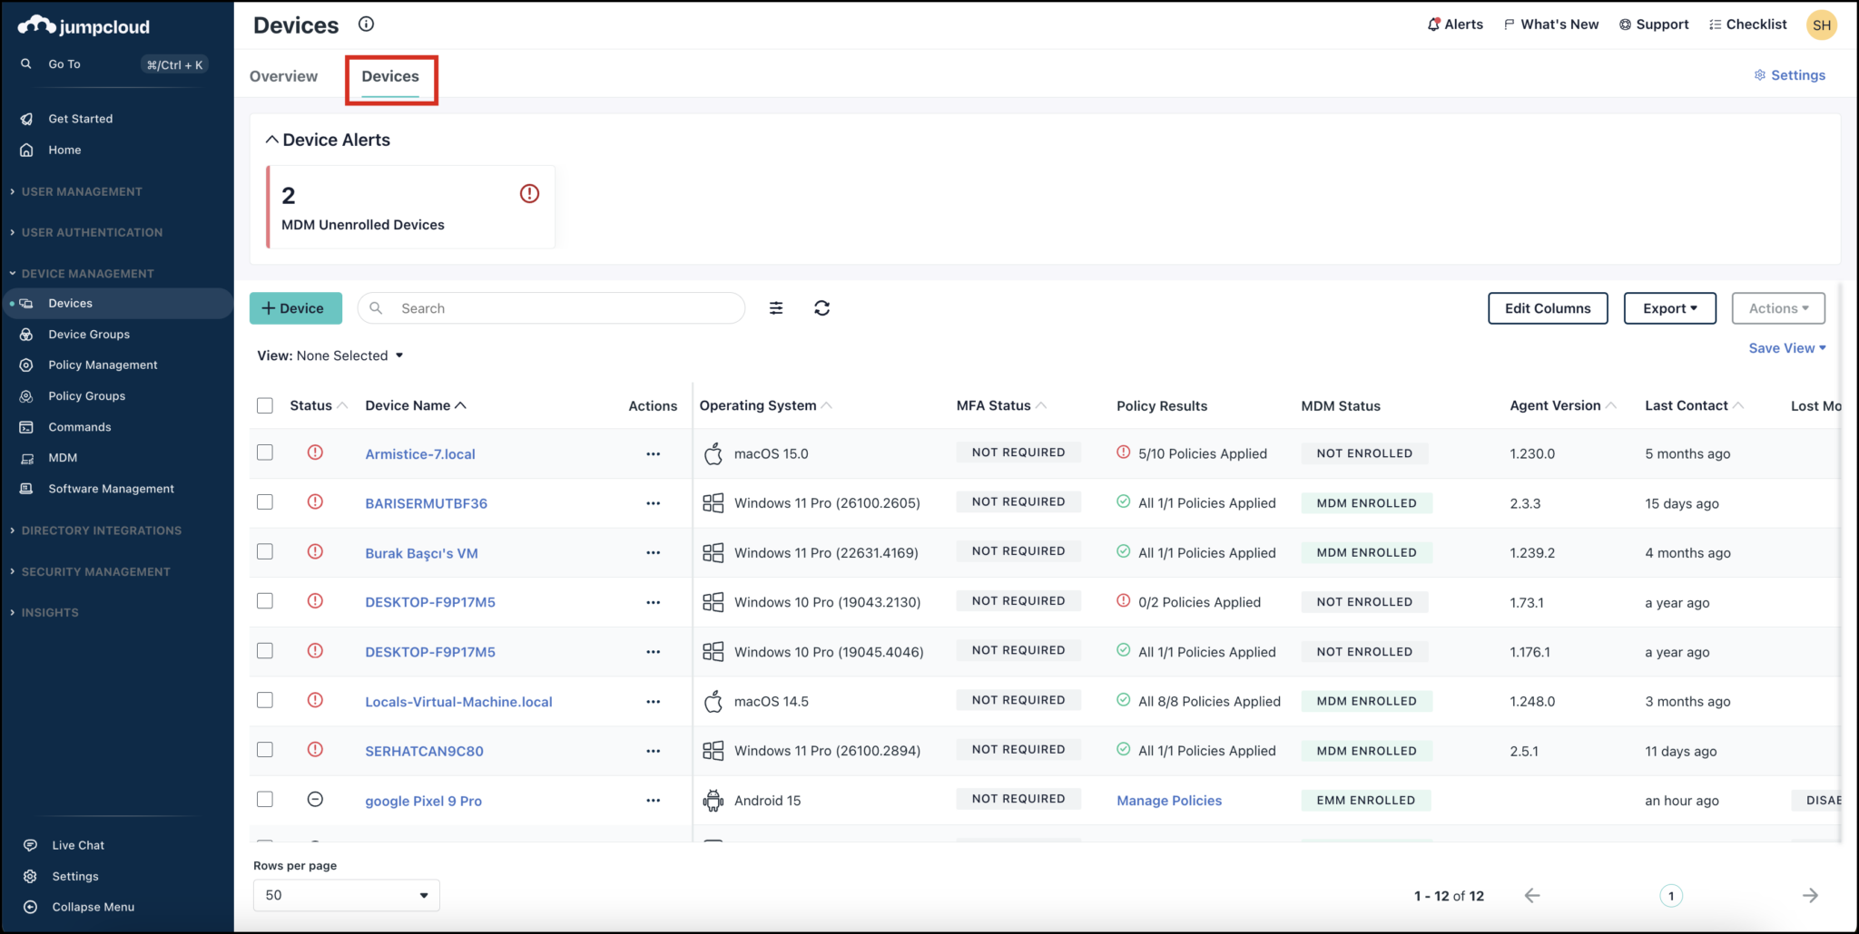
Task: Check the row for google Pixel 9 Pro
Action: click(265, 800)
